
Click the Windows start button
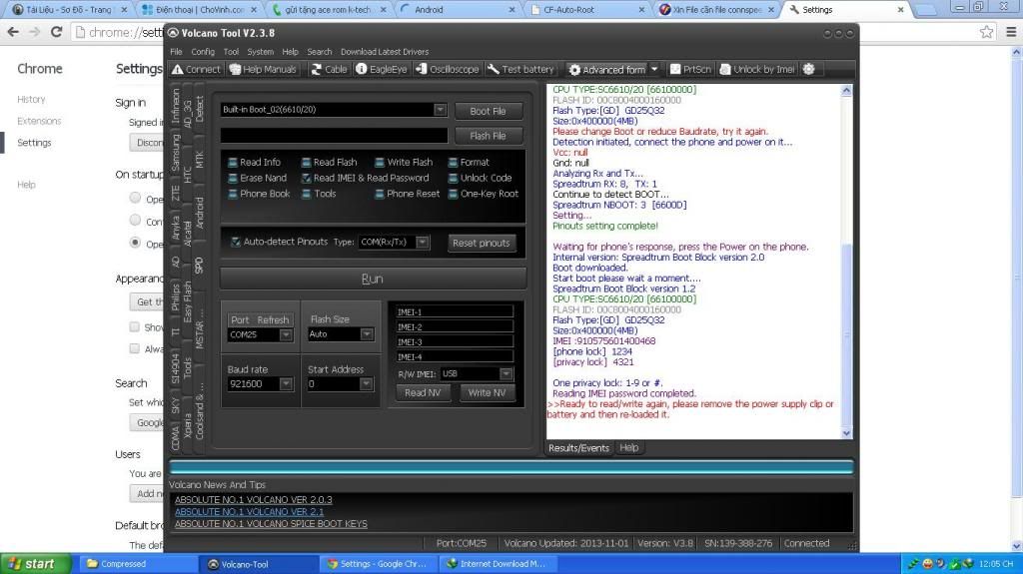click(36, 564)
